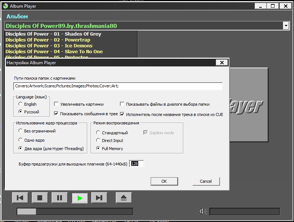Select Full Memory playback mode
Viewport: 294px width, 222px height.
pos(98,148)
